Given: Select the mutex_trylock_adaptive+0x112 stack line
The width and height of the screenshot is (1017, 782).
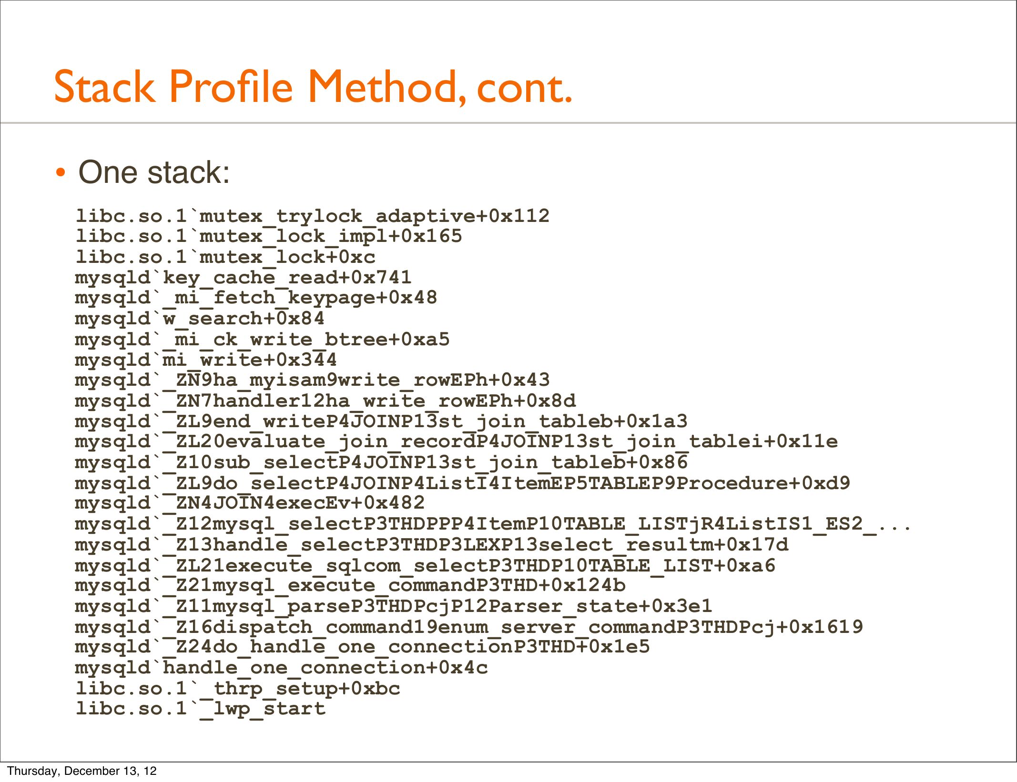Looking at the screenshot, I should 312,216.
